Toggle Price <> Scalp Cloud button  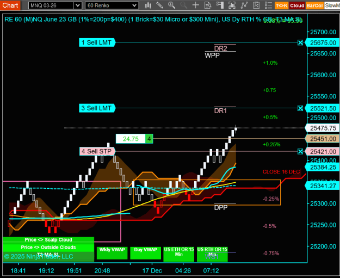48,240
